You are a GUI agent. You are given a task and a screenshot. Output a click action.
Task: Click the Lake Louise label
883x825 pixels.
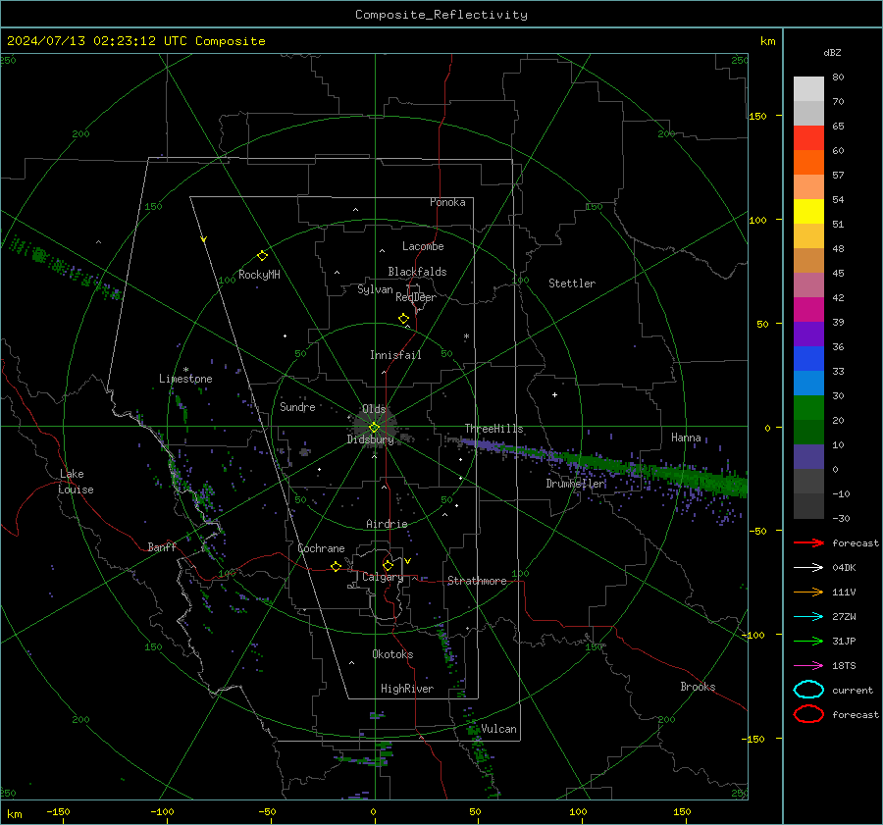pyautogui.click(x=76, y=482)
